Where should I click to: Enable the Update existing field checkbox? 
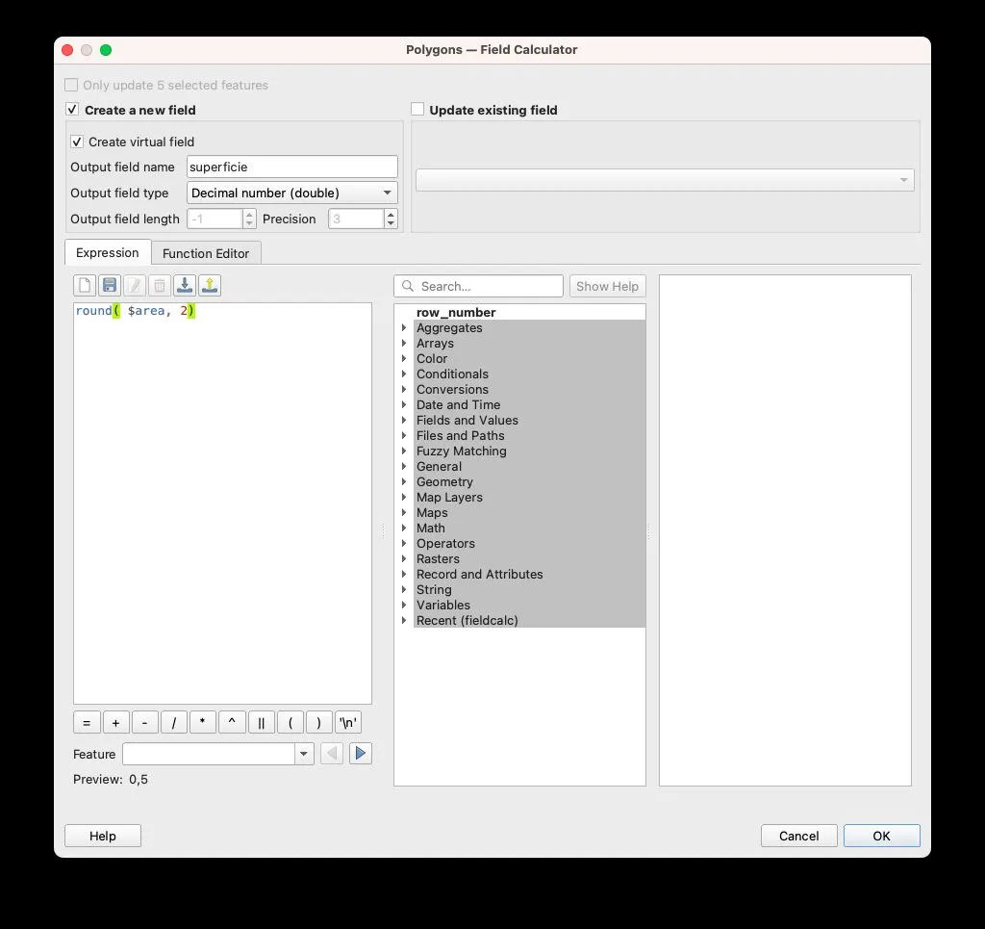coord(417,110)
